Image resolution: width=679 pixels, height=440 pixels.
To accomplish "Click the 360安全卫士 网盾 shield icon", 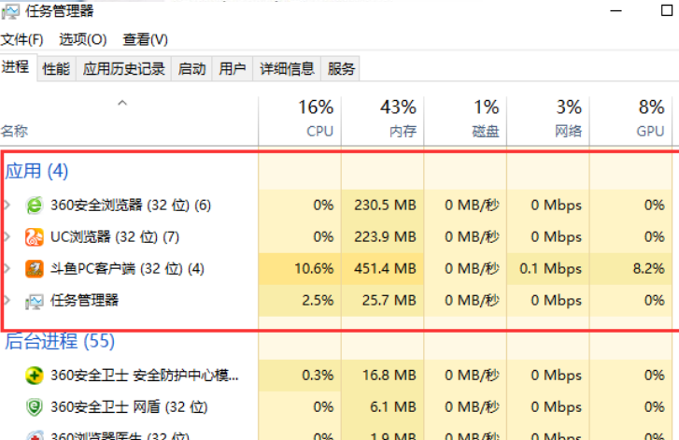I will point(35,407).
